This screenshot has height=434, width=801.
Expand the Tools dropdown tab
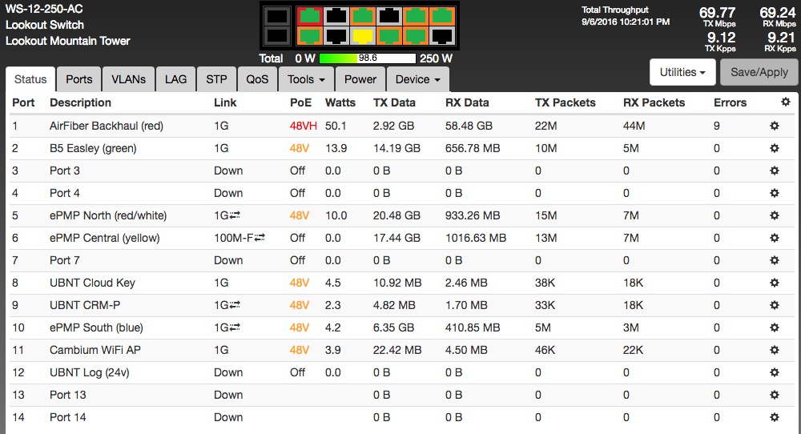(306, 79)
